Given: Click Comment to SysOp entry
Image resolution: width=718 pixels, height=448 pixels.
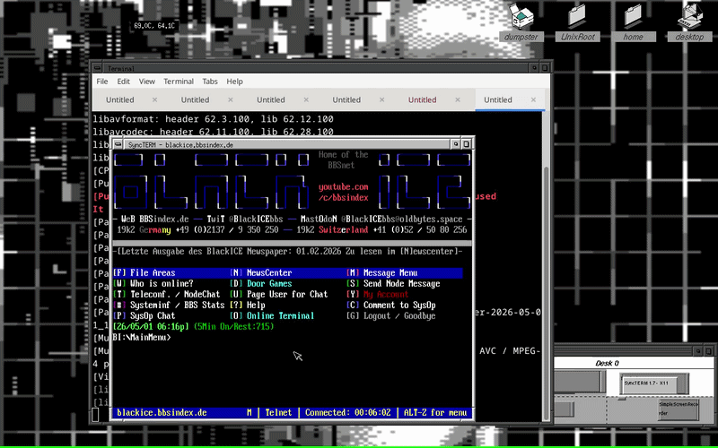Looking at the screenshot, I should pyautogui.click(x=391, y=306).
